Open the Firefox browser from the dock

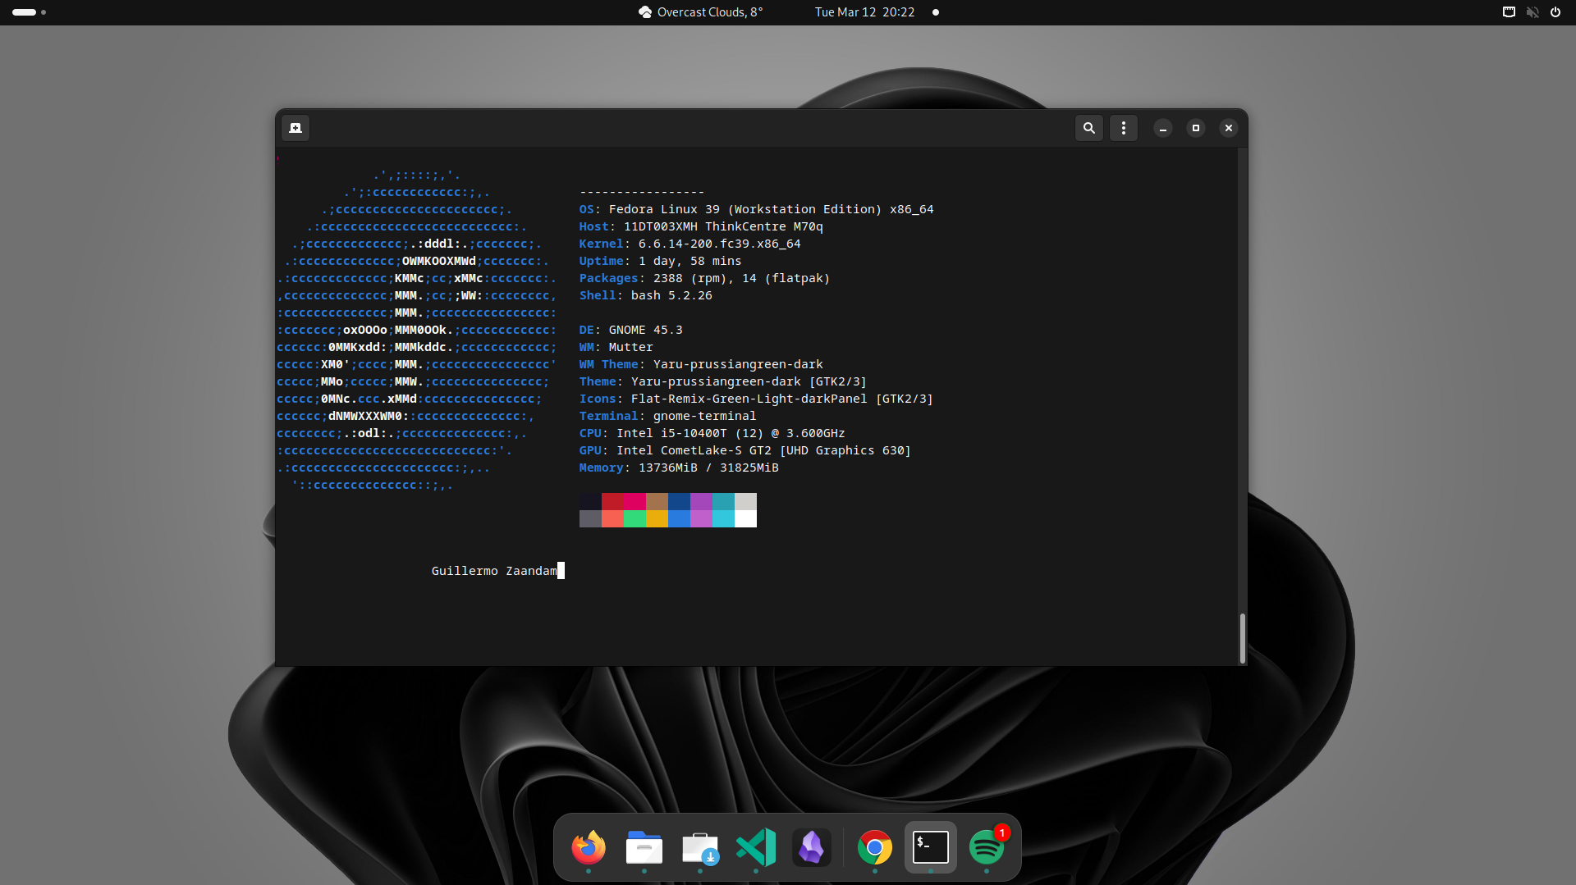(589, 847)
